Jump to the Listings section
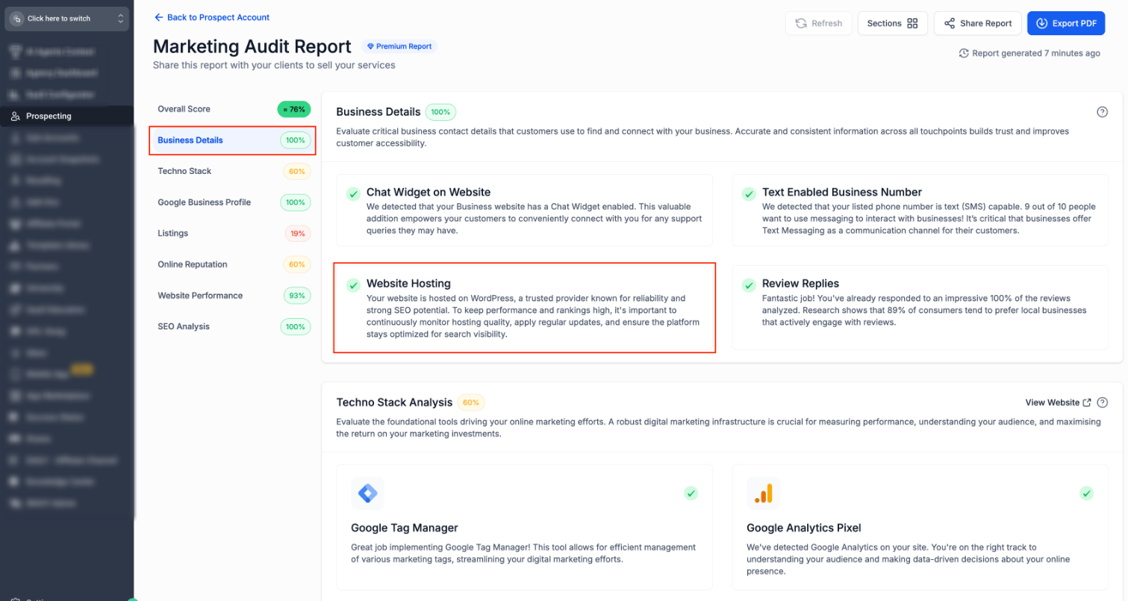 coord(232,234)
